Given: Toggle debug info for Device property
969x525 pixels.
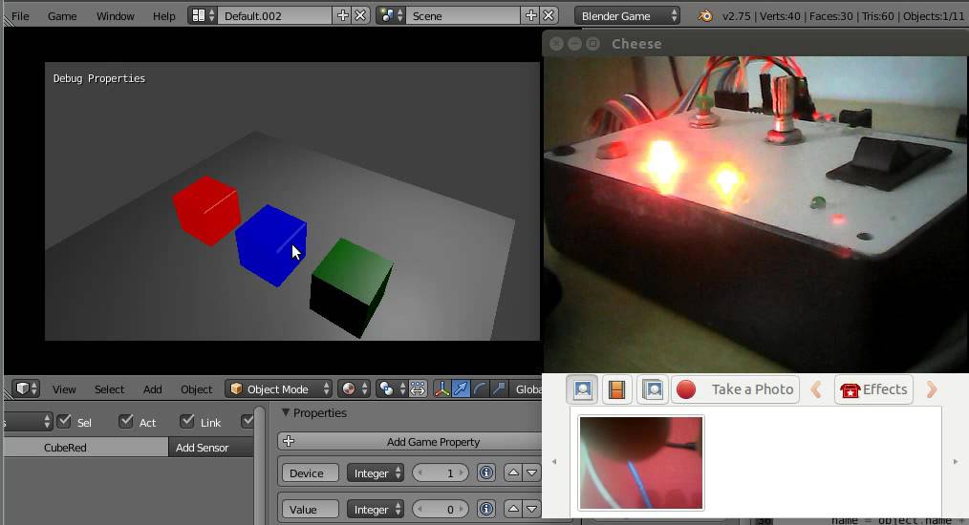Looking at the screenshot, I should pyautogui.click(x=486, y=473).
